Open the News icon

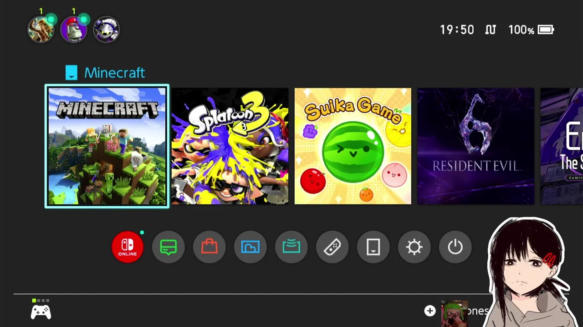click(169, 247)
